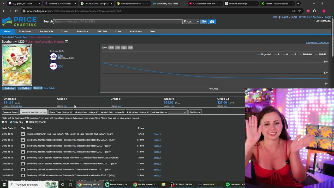Sort by the Sale Date column arrow
The height and width of the screenshot is (188, 334).
point(15,128)
